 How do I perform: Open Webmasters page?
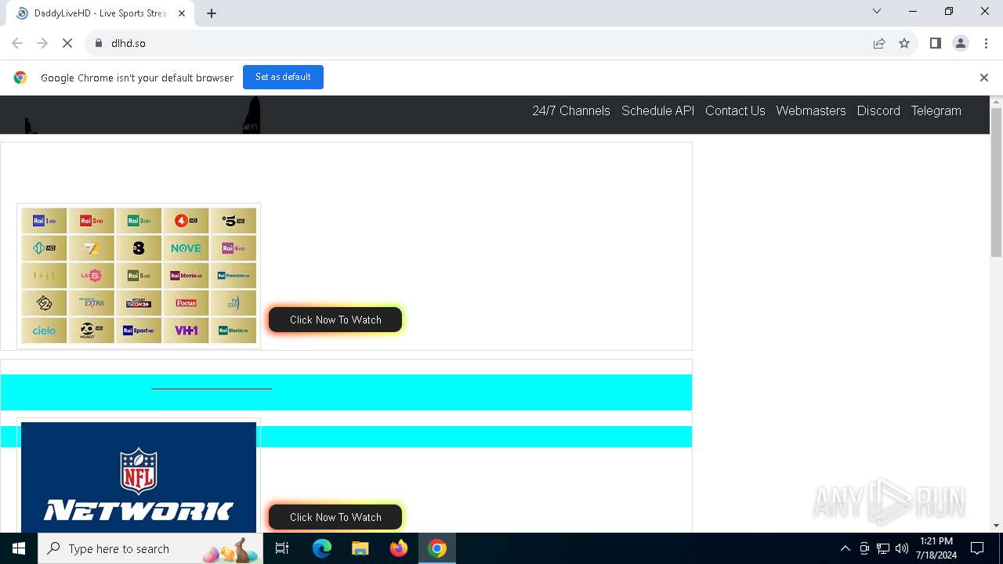pyautogui.click(x=811, y=110)
